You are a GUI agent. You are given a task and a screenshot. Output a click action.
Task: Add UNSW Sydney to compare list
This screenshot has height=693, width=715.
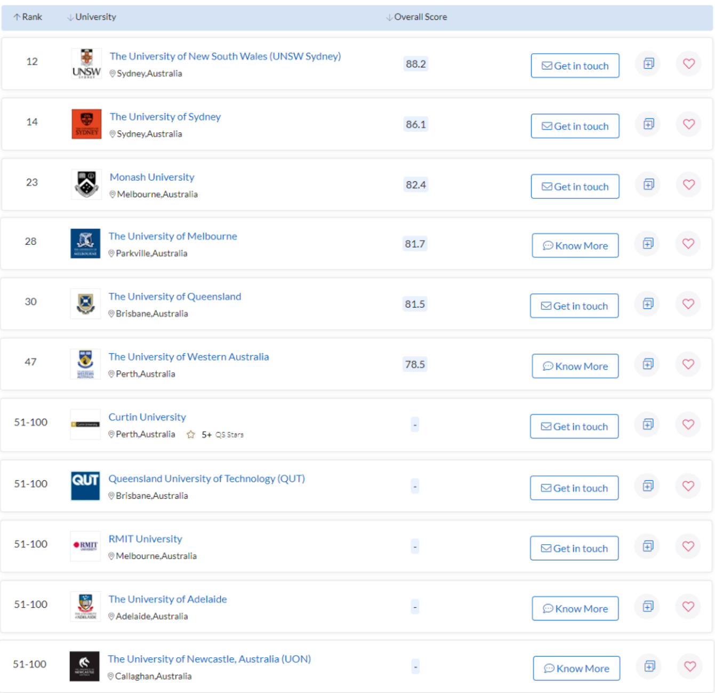point(648,64)
